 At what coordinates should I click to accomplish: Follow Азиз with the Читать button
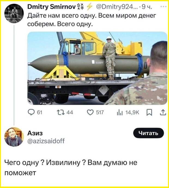coord(149,133)
